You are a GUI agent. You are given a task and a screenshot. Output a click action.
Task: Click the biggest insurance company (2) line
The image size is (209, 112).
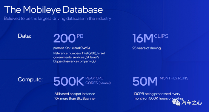tap(75, 61)
